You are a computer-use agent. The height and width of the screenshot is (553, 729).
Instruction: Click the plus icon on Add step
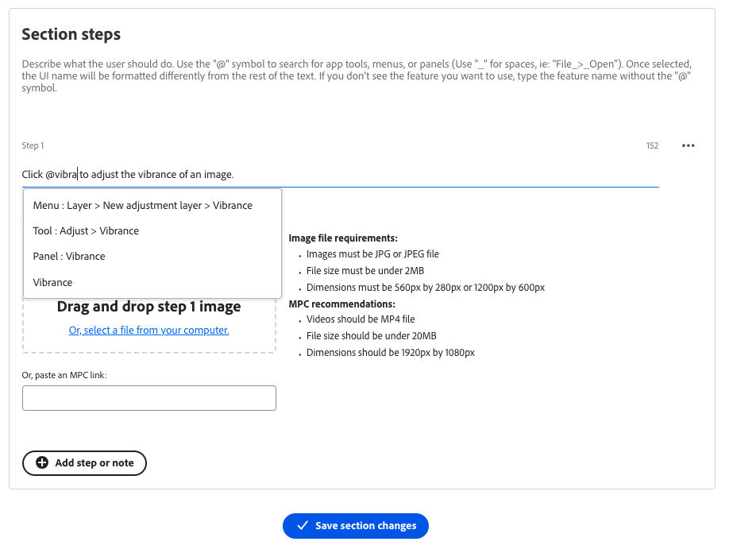click(x=42, y=463)
